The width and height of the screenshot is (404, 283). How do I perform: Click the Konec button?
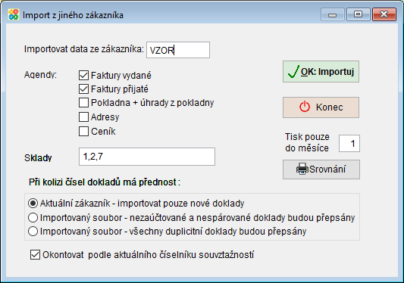click(321, 107)
